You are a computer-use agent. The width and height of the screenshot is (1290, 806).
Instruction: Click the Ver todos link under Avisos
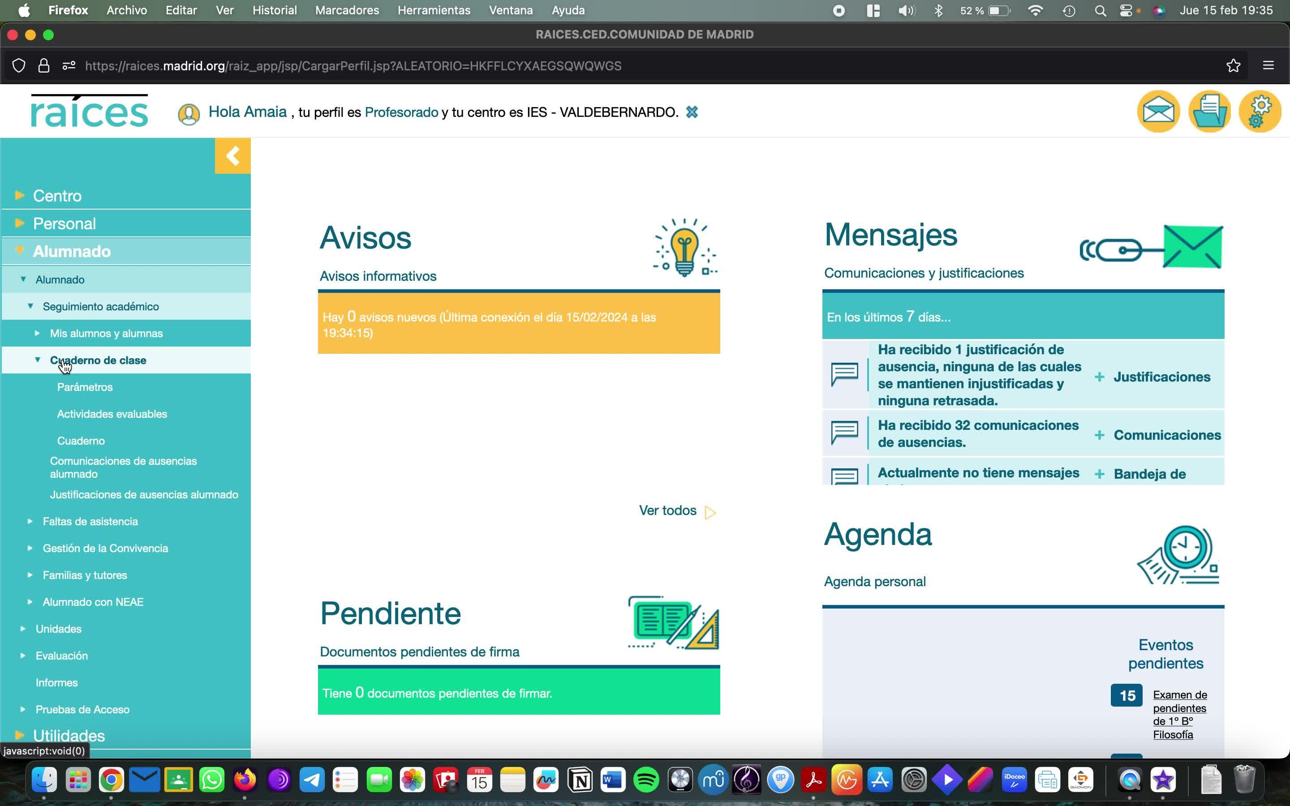point(668,510)
